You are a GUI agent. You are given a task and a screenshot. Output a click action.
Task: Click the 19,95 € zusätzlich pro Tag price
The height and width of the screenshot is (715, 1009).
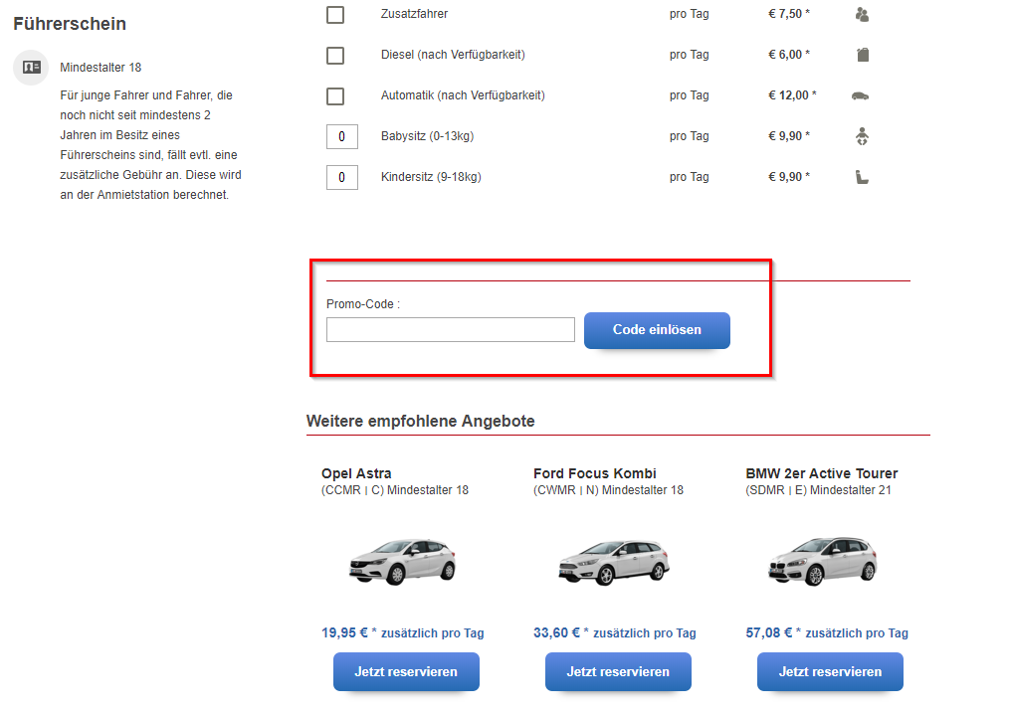(403, 632)
